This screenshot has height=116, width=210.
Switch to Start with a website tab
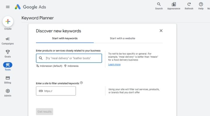click(x=123, y=38)
